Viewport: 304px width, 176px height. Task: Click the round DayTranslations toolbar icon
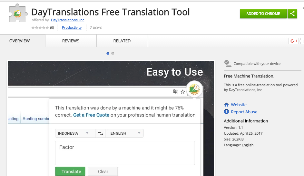tap(194, 89)
